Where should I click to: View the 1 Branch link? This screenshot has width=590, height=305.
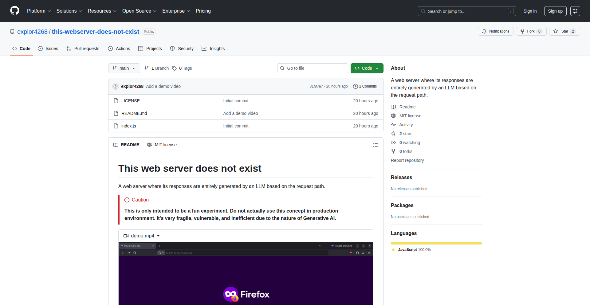point(157,68)
